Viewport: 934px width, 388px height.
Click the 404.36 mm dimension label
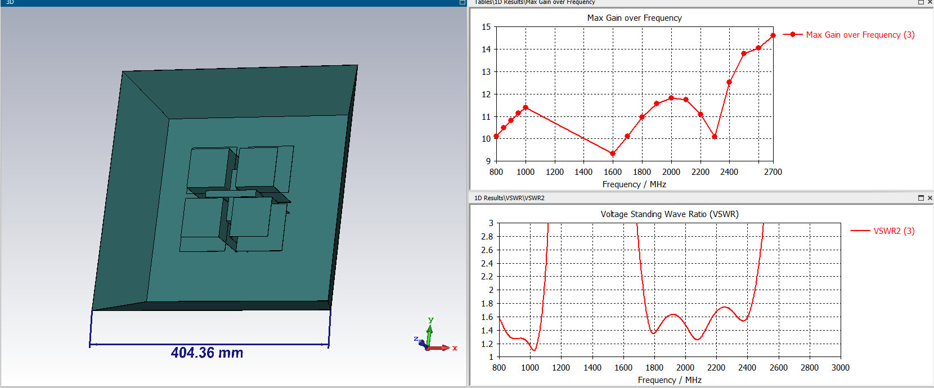[x=207, y=353]
